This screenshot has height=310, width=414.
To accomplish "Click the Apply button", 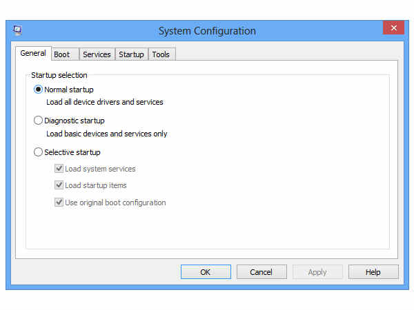I will 317,272.
